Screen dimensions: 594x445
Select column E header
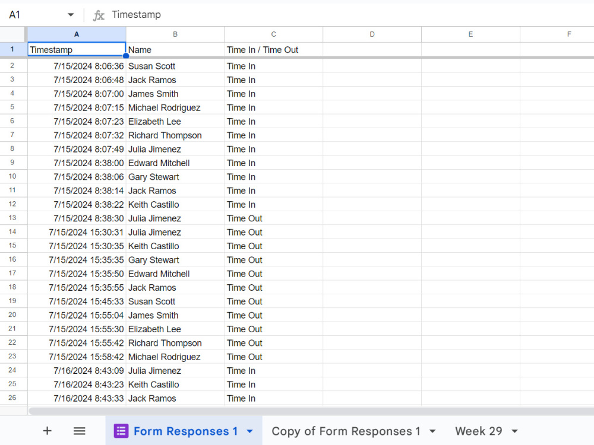[x=470, y=34]
